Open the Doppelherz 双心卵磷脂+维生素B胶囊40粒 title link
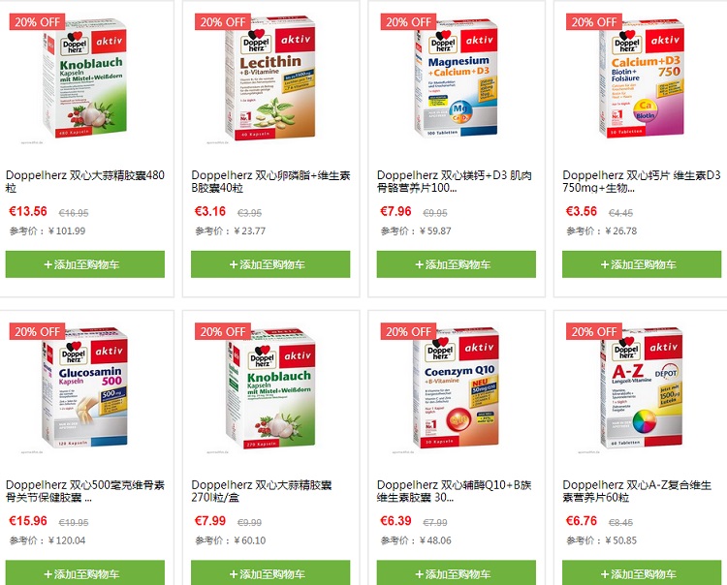The image size is (727, 585). [270, 181]
